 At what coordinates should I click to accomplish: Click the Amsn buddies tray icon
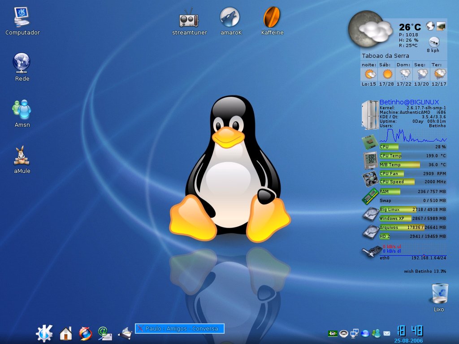point(376,333)
